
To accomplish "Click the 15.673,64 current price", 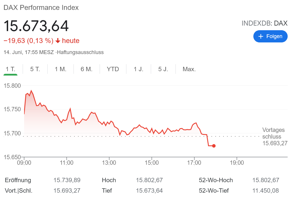I will pyautogui.click(x=36, y=26).
